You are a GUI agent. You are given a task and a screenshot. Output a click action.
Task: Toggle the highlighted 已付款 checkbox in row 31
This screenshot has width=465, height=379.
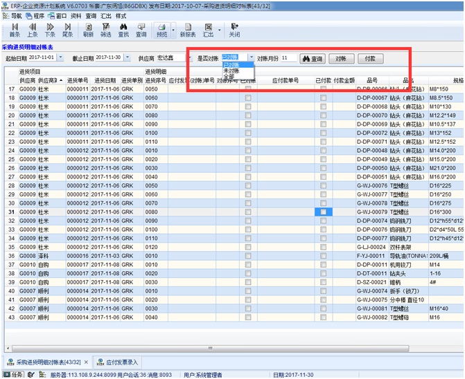coord(324,212)
